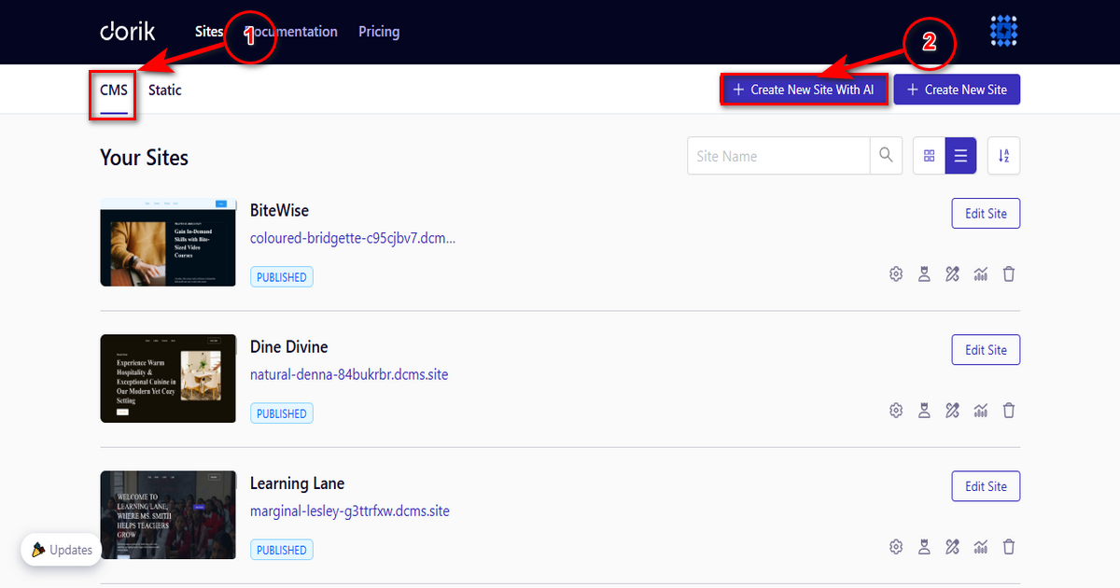The height and width of the screenshot is (588, 1120).
Task: Click Edit Site for Dine Divine
Action: tap(986, 350)
